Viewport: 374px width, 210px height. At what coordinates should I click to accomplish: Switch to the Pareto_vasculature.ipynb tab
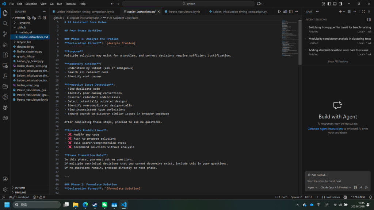(x=184, y=12)
